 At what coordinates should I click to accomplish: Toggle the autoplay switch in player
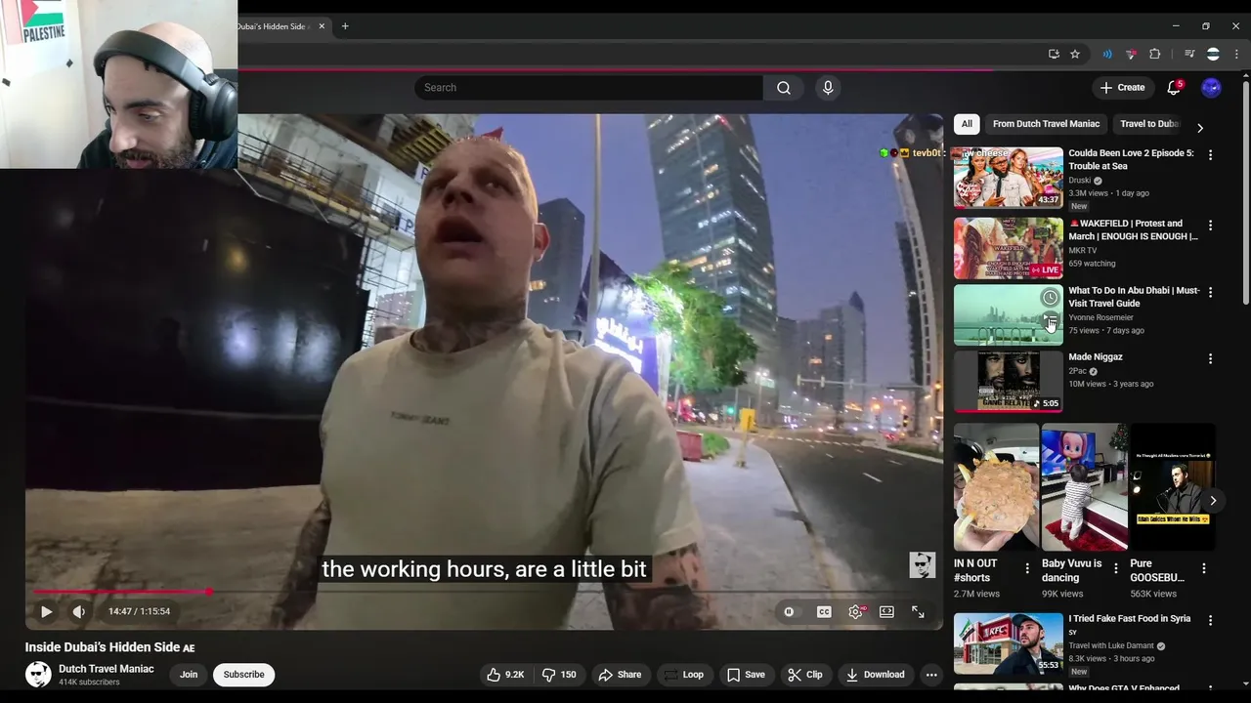790,611
